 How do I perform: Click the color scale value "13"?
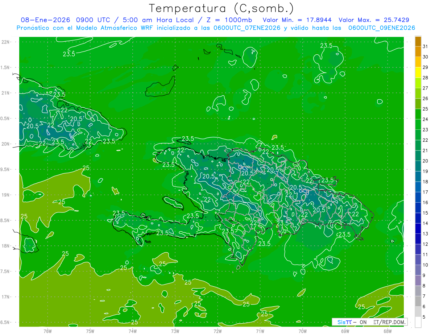[x=426, y=234]
